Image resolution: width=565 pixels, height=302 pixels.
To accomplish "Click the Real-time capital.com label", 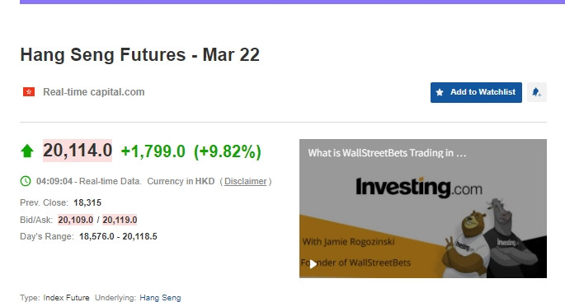I will (94, 92).
